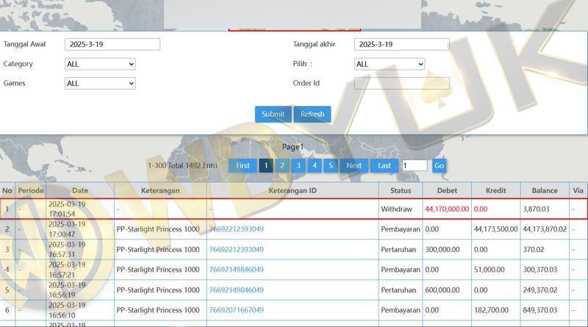Click the Status column header
588x327 pixels.
(401, 190)
